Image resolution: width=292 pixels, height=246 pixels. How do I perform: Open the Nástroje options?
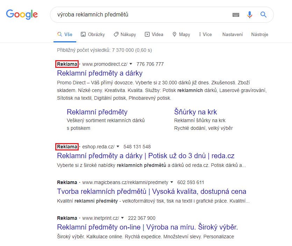click(x=259, y=34)
